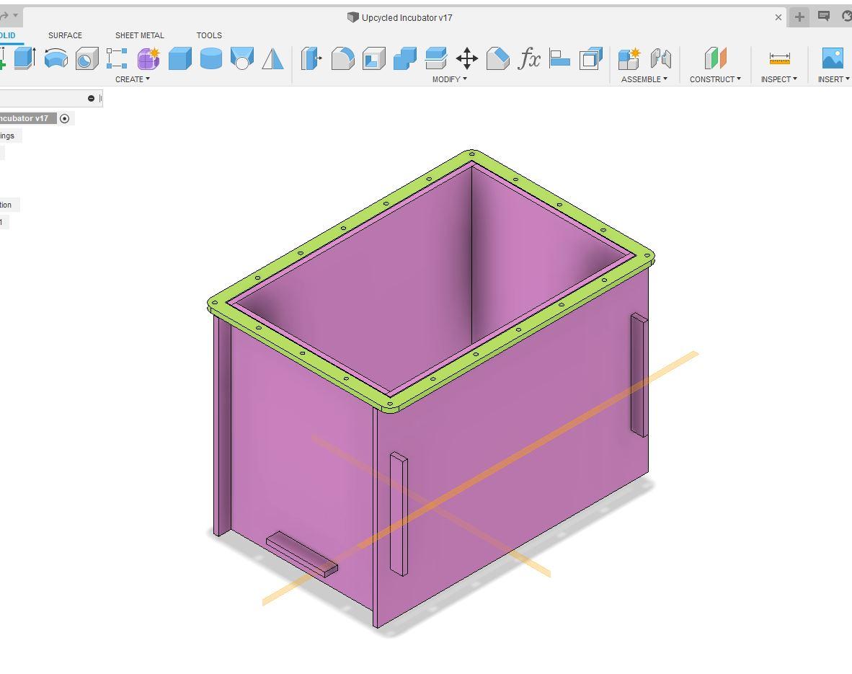The image size is (852, 674).
Task: Select the Joint tool
Action: [x=661, y=58]
